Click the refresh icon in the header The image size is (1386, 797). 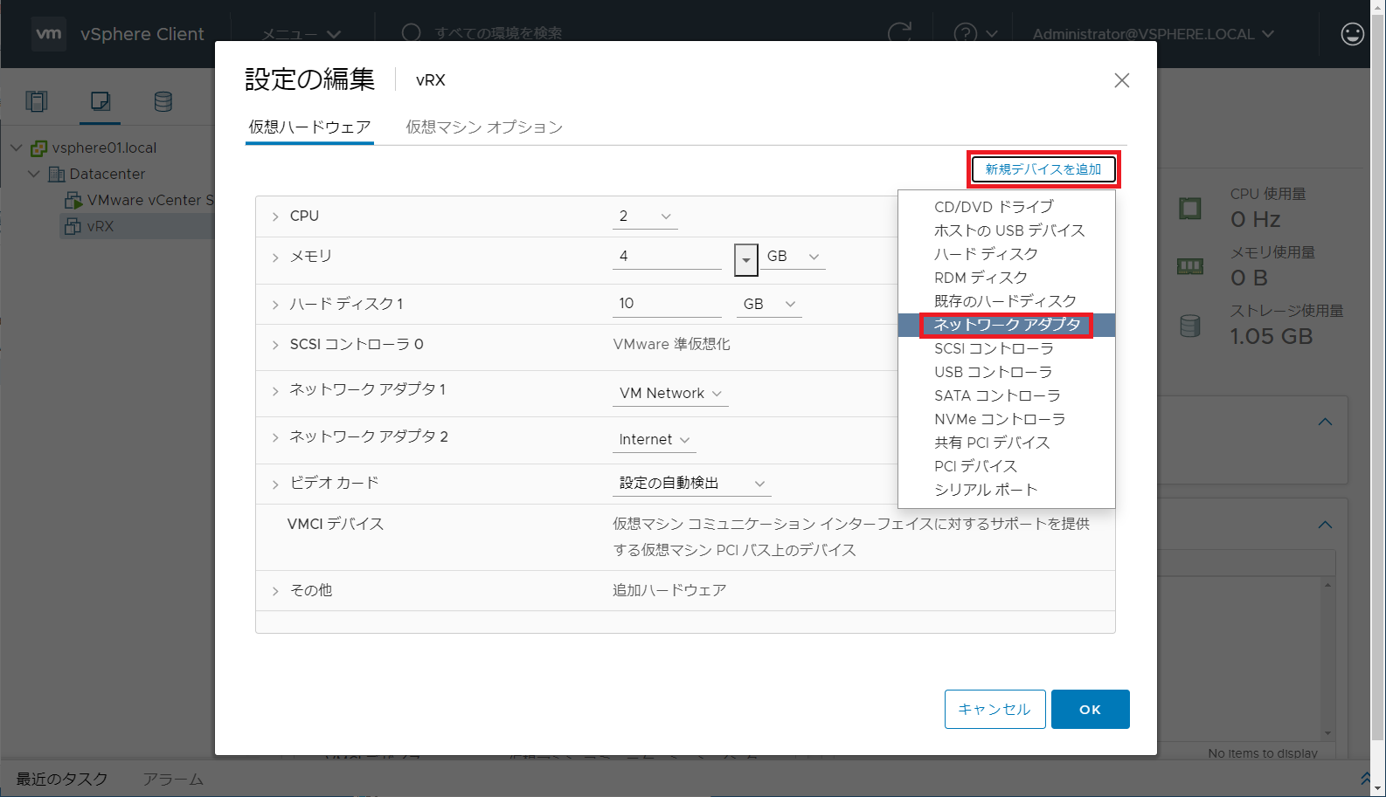click(899, 34)
